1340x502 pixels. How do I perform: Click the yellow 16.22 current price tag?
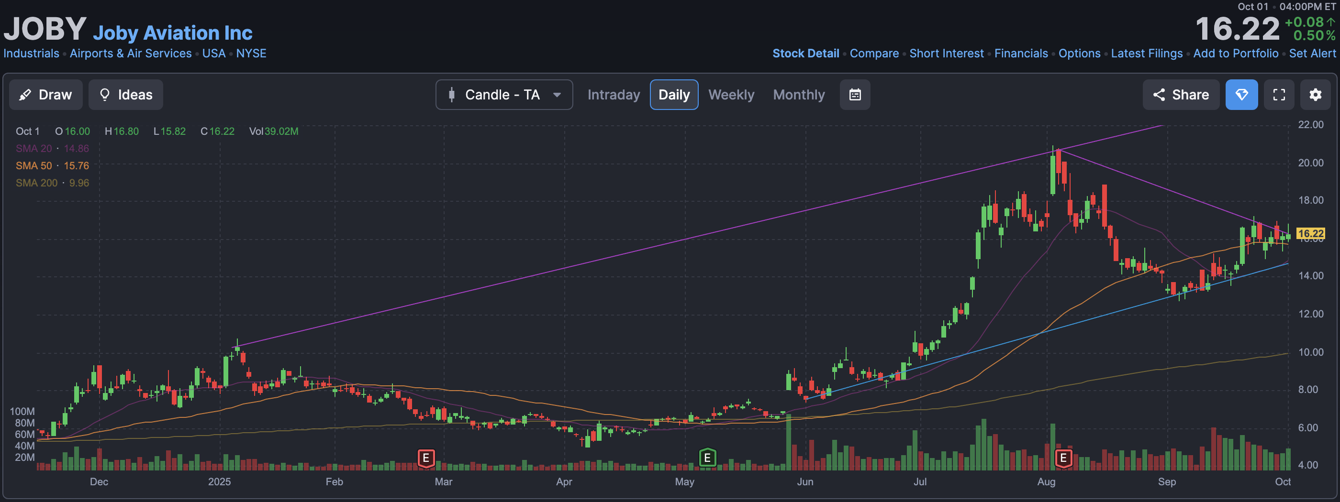[1310, 233]
